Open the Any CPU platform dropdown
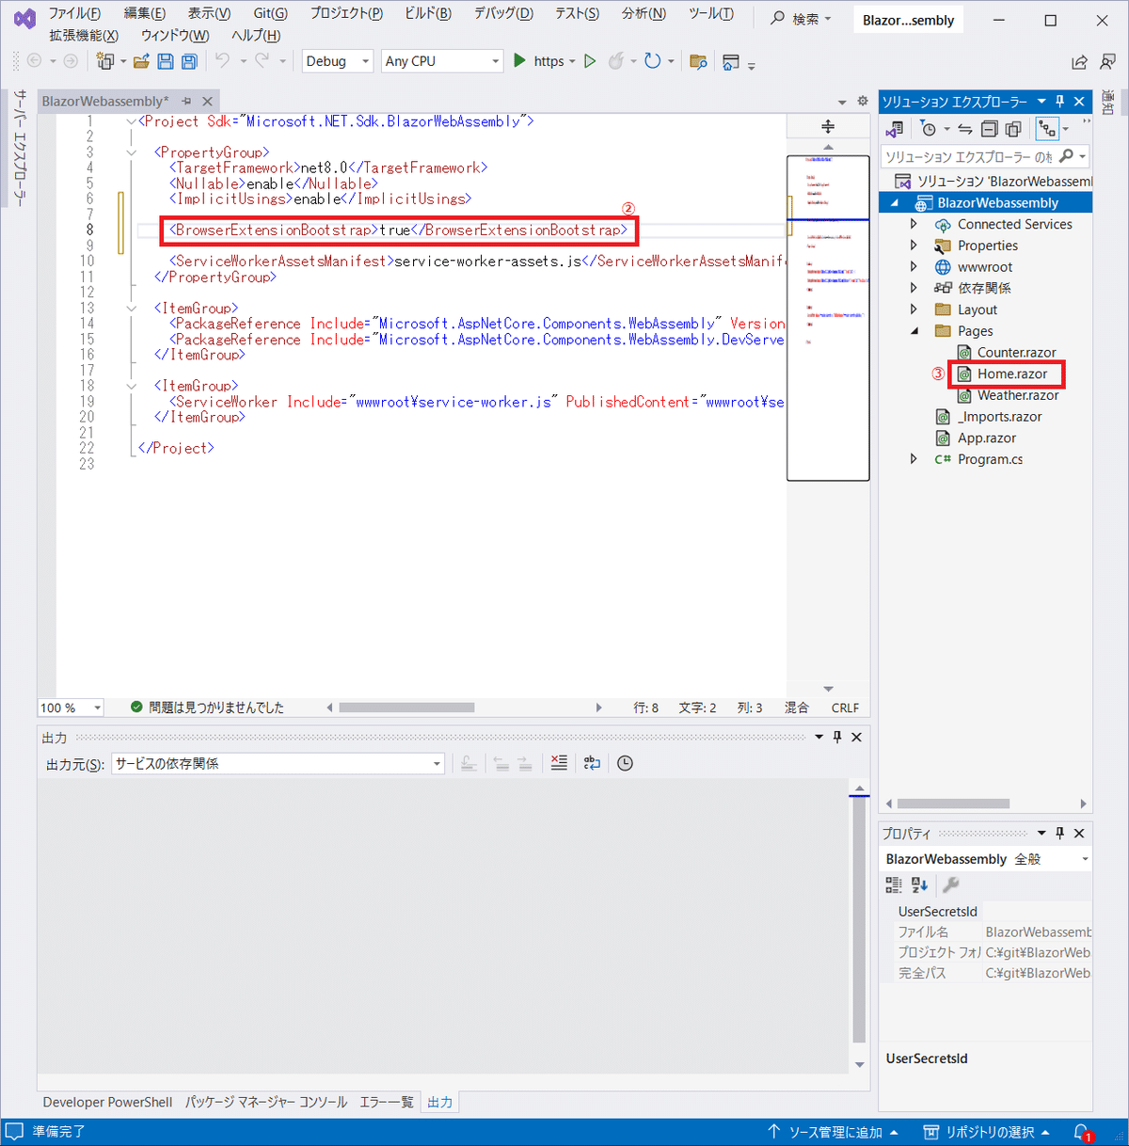 442,61
